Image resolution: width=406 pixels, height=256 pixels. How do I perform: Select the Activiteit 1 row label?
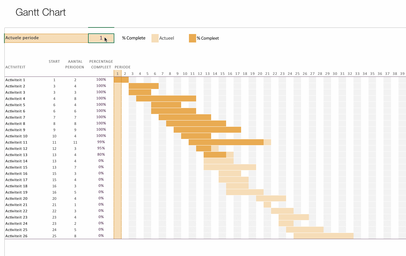[15, 80]
